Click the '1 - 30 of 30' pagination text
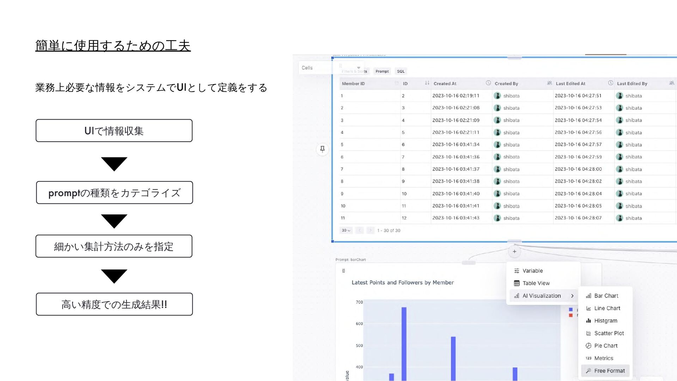 [389, 231]
